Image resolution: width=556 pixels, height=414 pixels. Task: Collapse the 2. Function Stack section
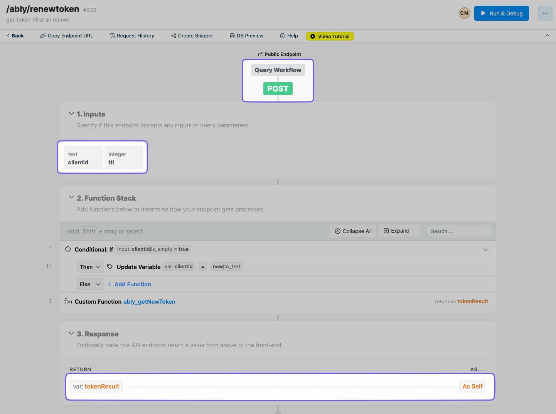(71, 197)
